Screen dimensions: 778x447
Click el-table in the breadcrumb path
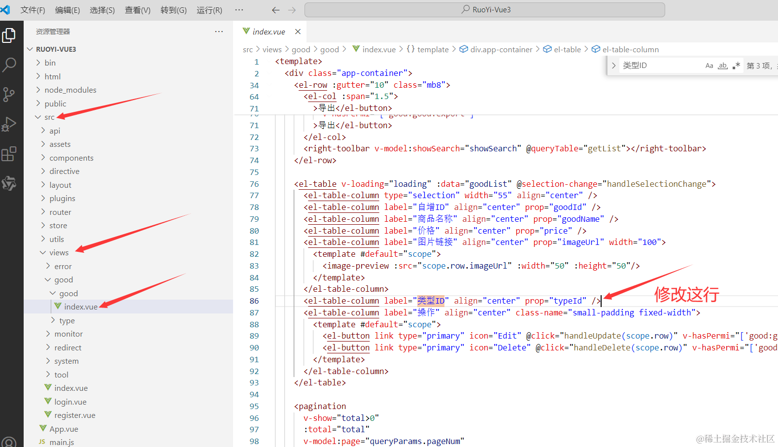(567, 49)
